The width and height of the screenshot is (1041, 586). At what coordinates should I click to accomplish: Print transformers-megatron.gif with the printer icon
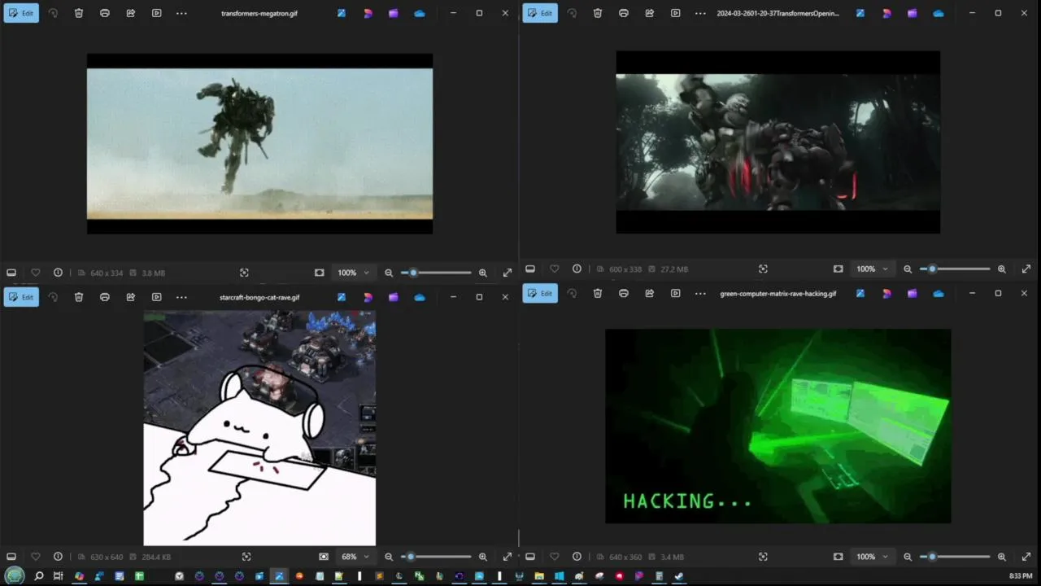point(105,13)
